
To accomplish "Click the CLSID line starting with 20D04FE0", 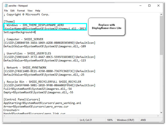I will 50,43.
